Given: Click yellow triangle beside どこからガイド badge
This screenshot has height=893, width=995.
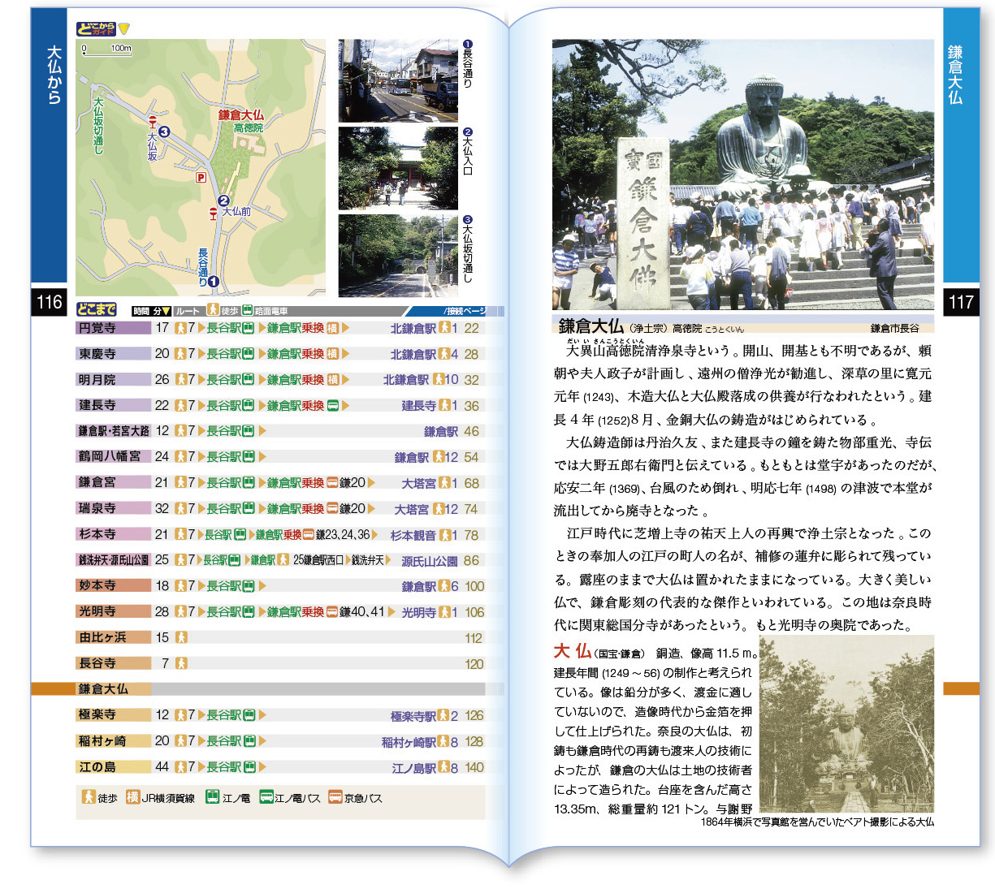Looking at the screenshot, I should click(124, 28).
